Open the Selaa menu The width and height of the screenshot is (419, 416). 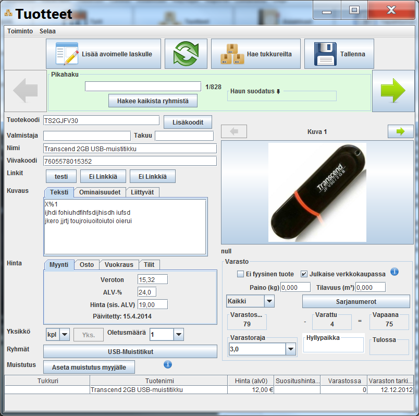tap(47, 31)
